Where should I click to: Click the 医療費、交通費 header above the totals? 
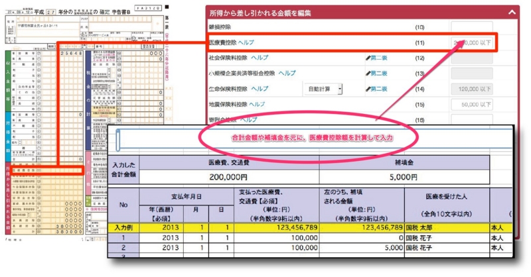coord(229,162)
